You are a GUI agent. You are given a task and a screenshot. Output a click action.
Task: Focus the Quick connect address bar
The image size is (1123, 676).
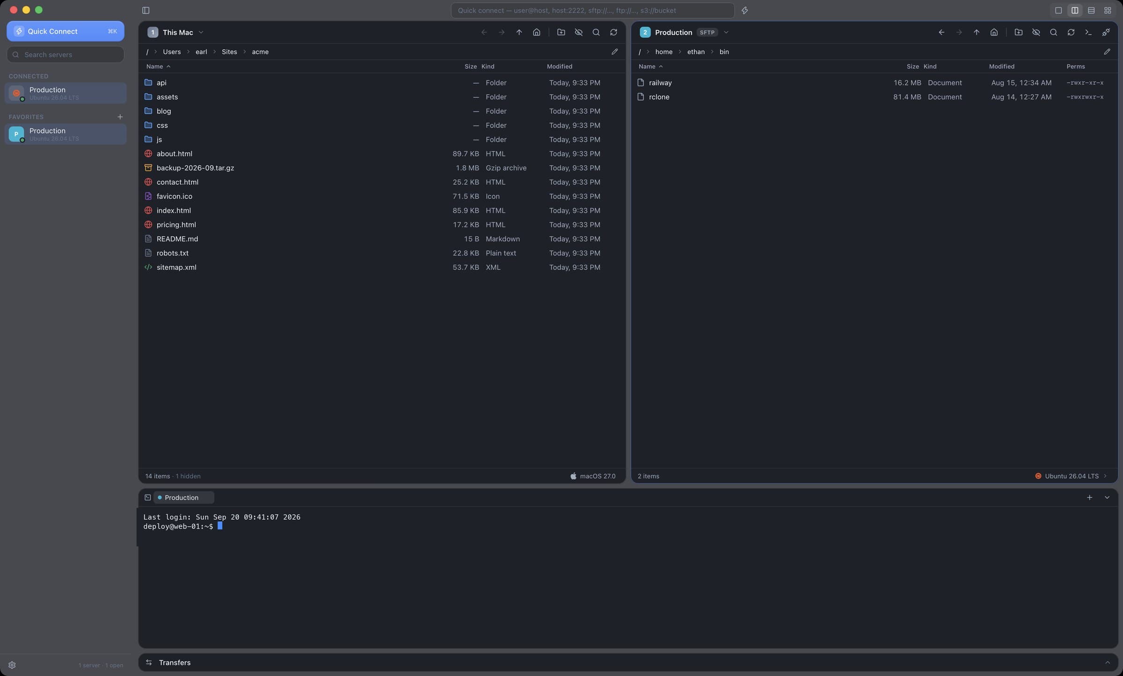tap(592, 10)
